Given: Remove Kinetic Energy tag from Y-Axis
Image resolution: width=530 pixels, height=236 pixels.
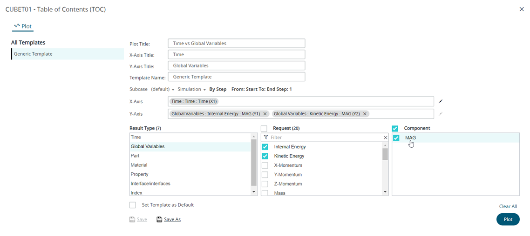Looking at the screenshot, I should pyautogui.click(x=365, y=114).
